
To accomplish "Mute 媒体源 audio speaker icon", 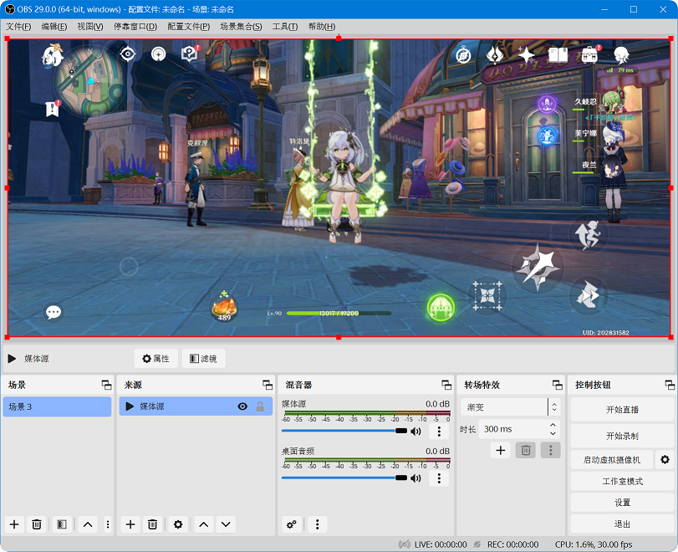I will click(x=415, y=432).
